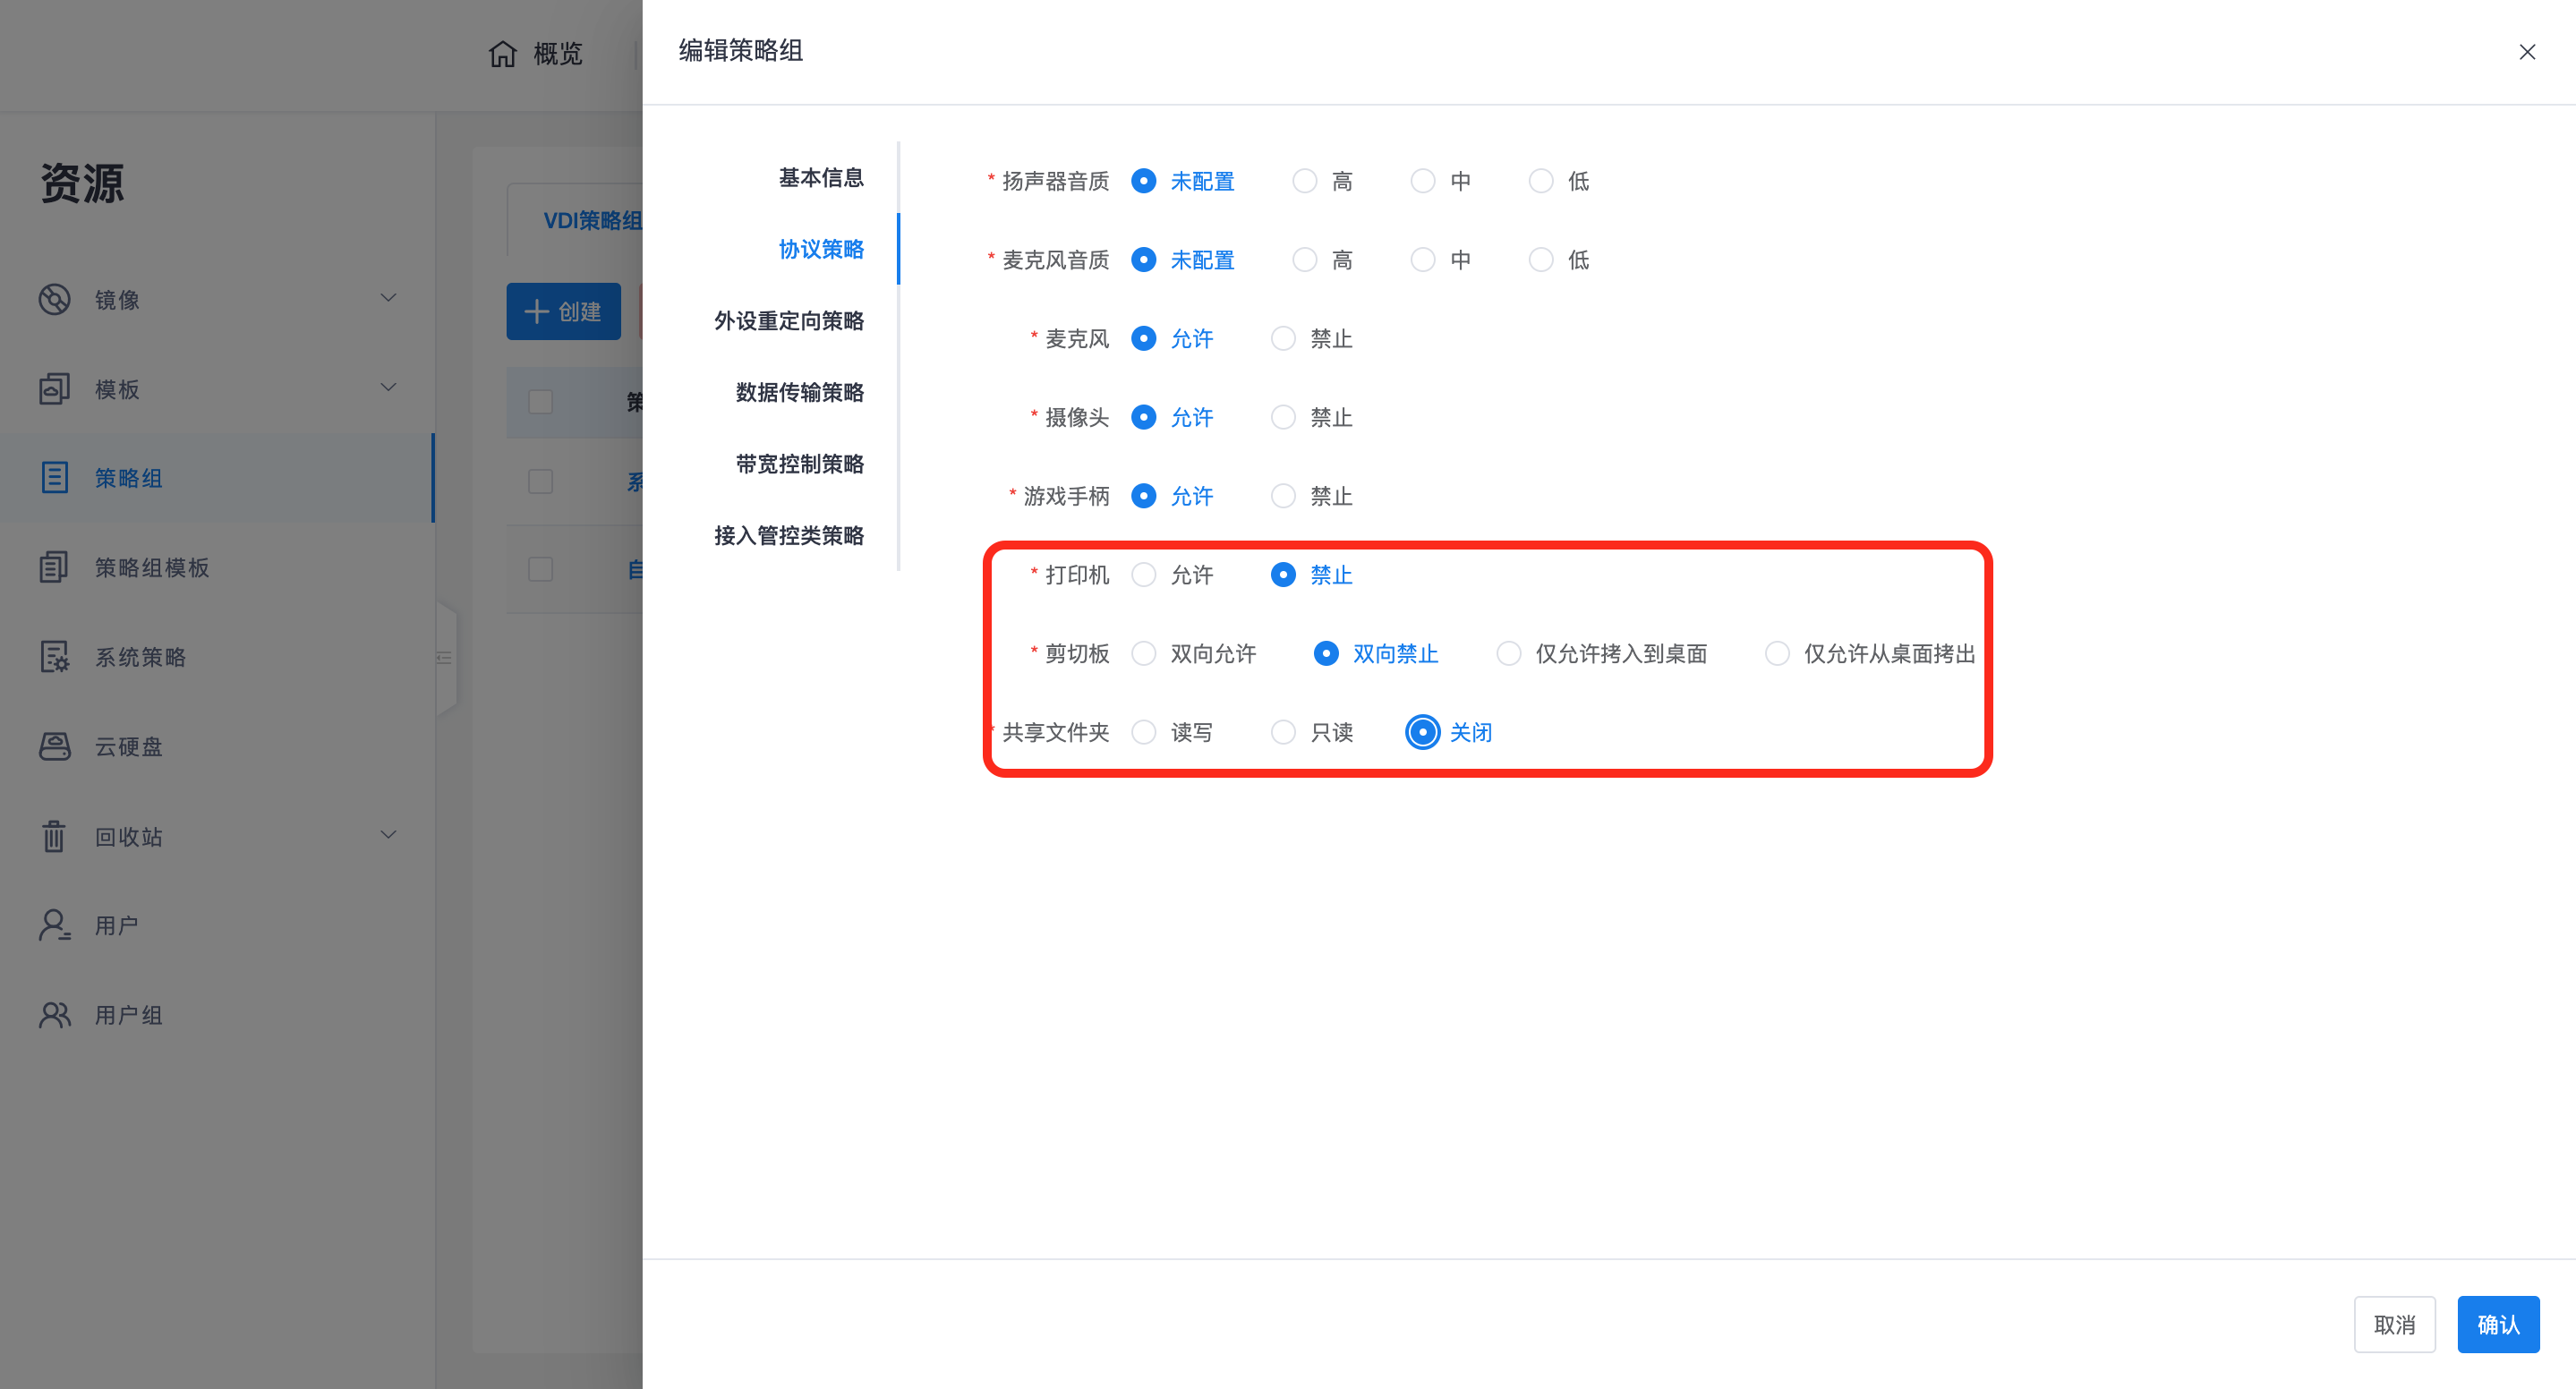Click the 用户 person icon

click(x=54, y=925)
